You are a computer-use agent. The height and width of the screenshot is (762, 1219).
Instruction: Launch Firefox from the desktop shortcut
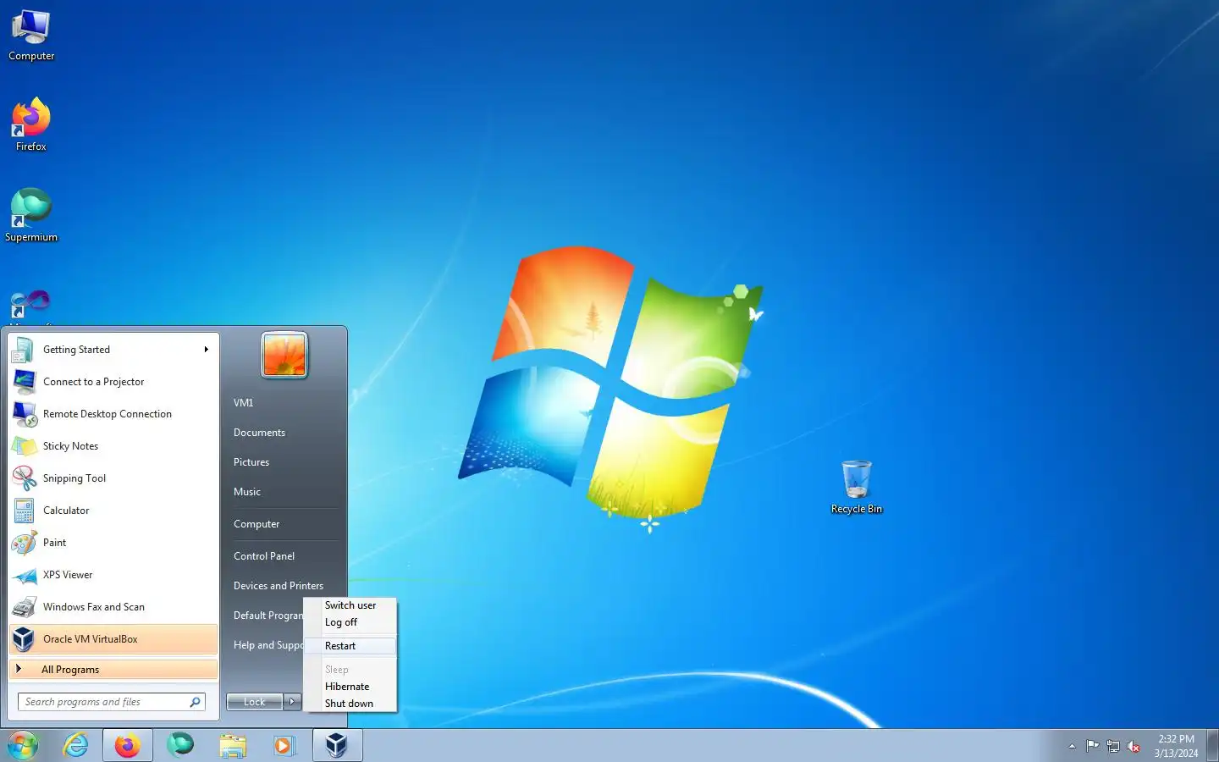[31, 125]
